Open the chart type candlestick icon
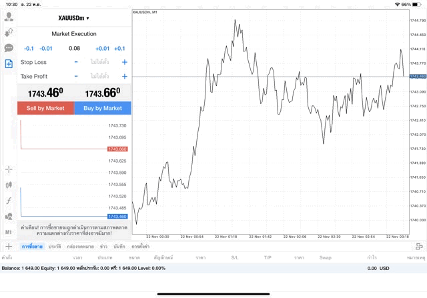Screen dimensions: 427x298 9,185
